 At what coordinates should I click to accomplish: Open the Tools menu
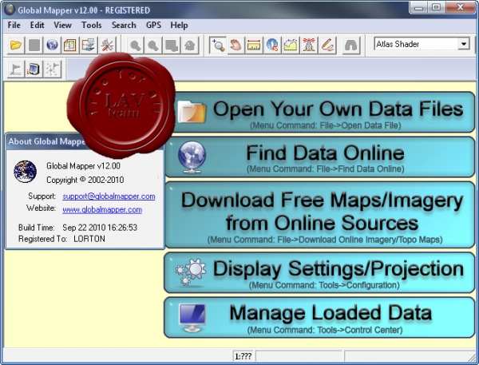click(91, 25)
